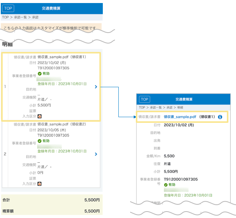Click the green 有効 icon in detail panel
The image size is (236, 218).
click(x=166, y=185)
